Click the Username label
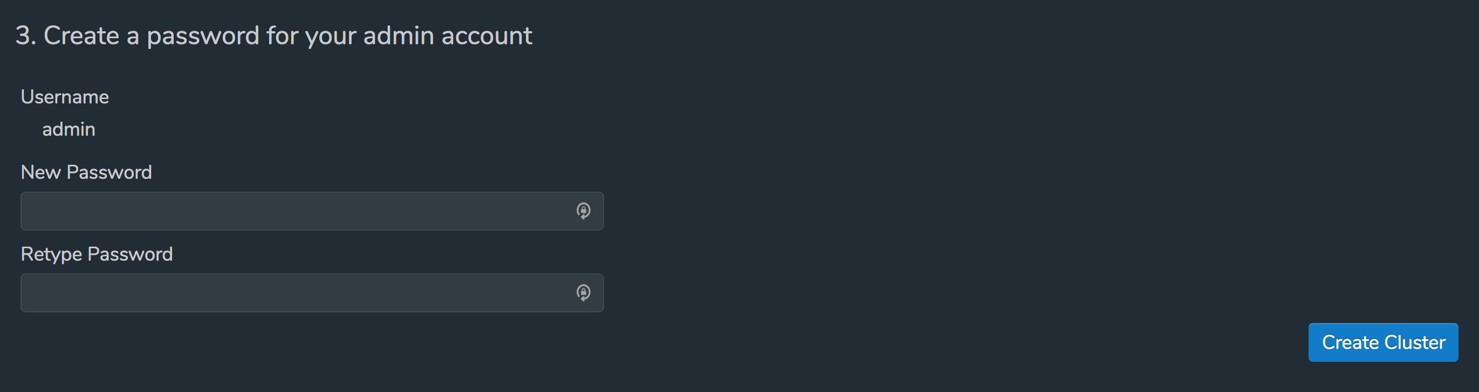Image resolution: width=1479 pixels, height=392 pixels. coord(65,97)
